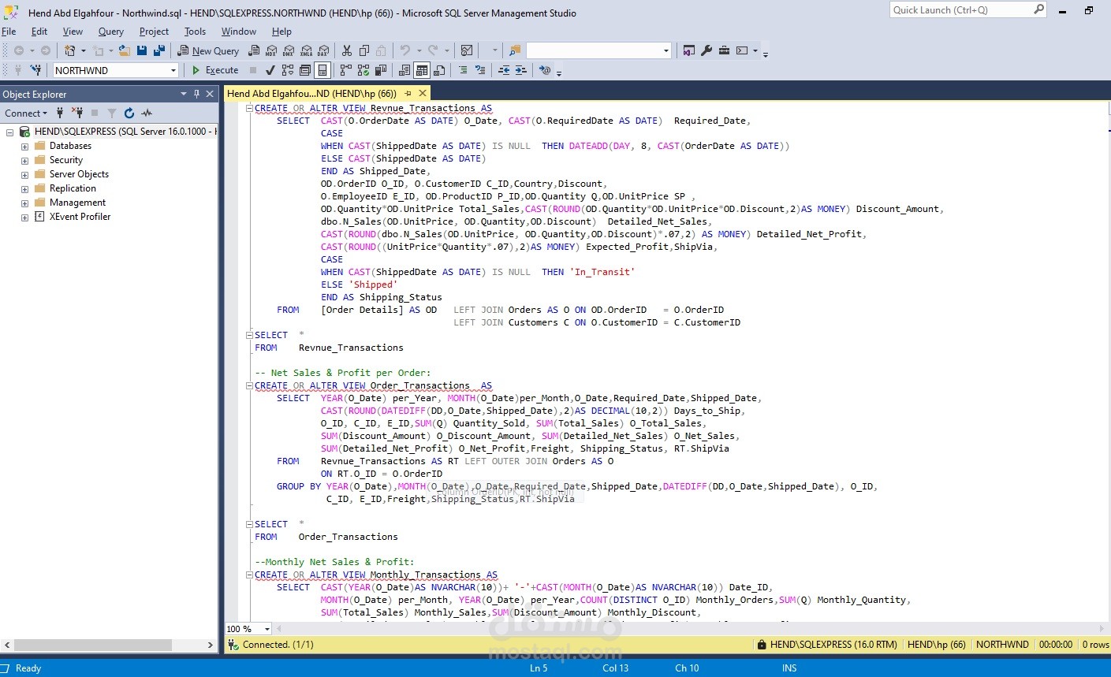Click the Parse checkmark icon

coord(270,70)
